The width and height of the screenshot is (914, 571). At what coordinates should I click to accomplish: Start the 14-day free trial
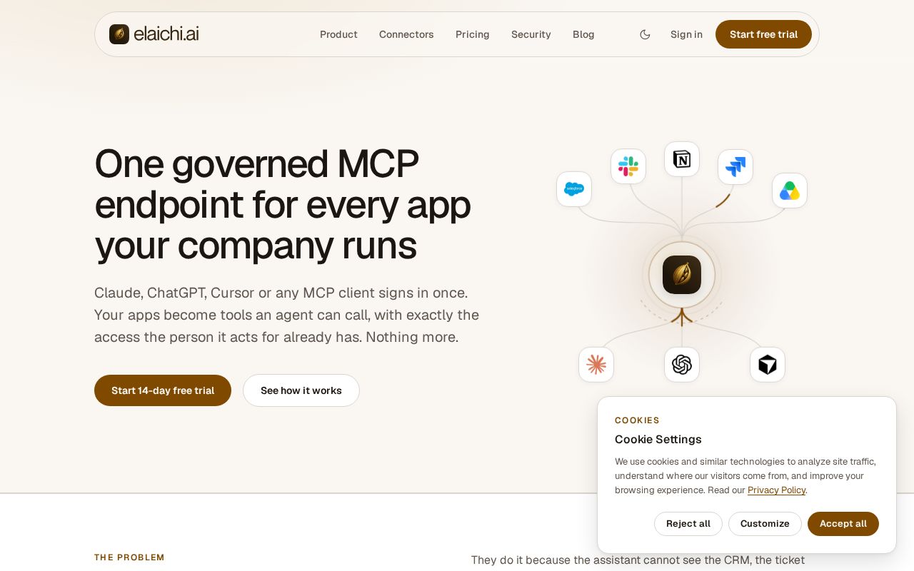(163, 390)
